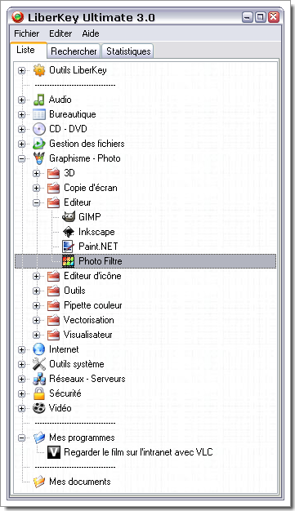Screen dimensions: 295x511
Task: Expand the Audio category
Action: (21, 100)
